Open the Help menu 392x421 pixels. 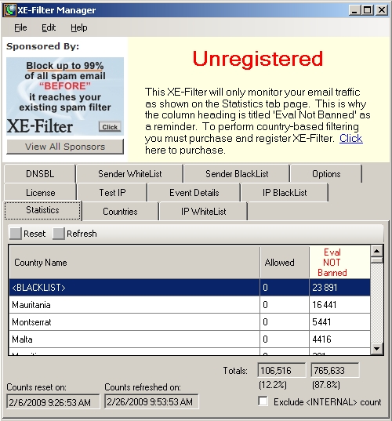pos(79,27)
